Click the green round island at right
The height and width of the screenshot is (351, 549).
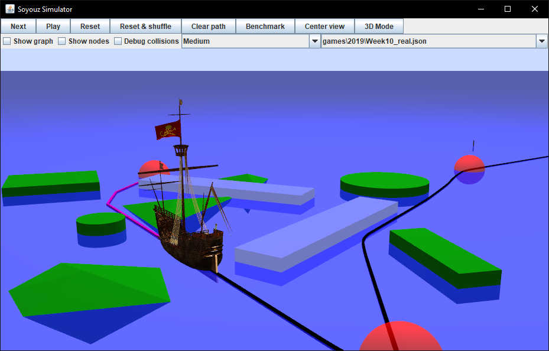coord(385,184)
